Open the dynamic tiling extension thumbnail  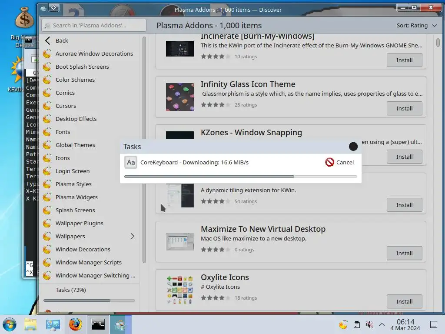180,196
